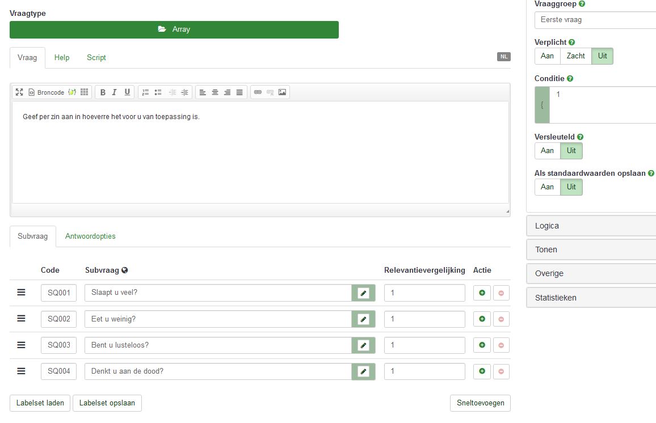Insert a hyperlink in the editor
The height and width of the screenshot is (423, 656).
click(x=258, y=92)
